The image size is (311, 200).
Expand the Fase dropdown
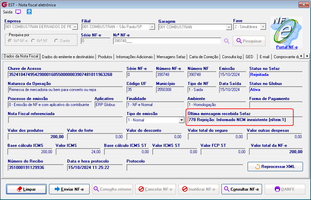tap(263, 27)
